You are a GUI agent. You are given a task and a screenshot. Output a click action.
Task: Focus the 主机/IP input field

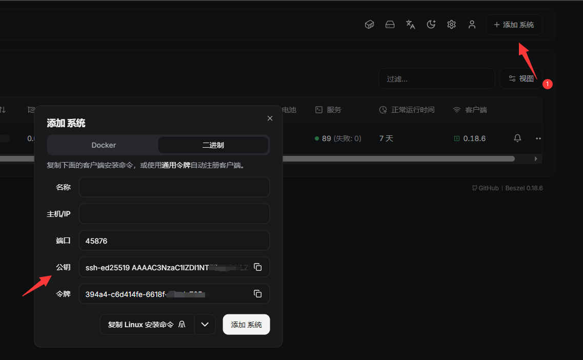click(x=174, y=214)
